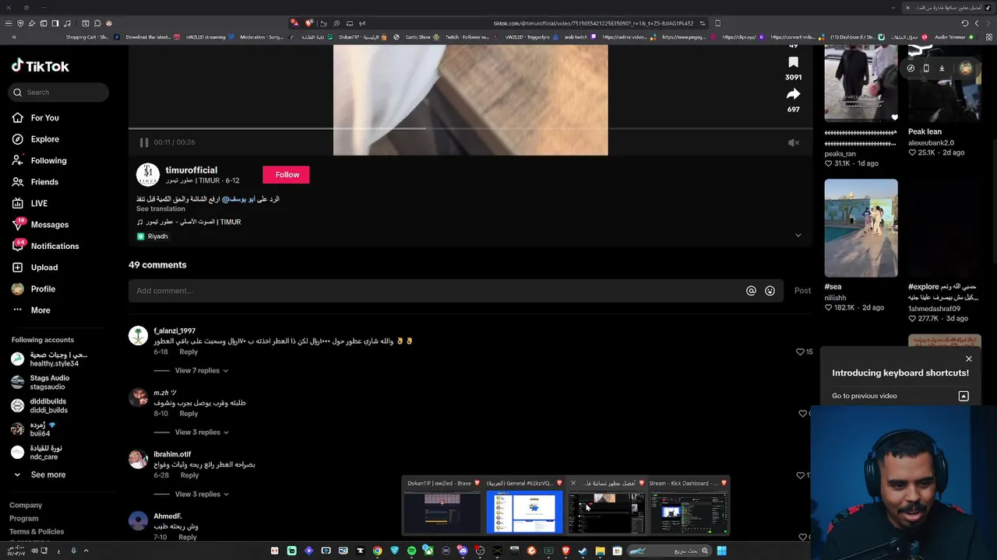The height and width of the screenshot is (560, 997).
Task: Bookmark the video to favorites
Action: pos(793,63)
